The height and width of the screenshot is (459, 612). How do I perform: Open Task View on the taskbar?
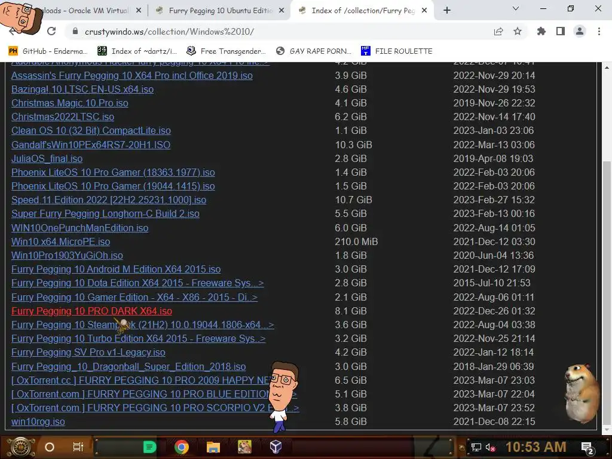[78, 447]
